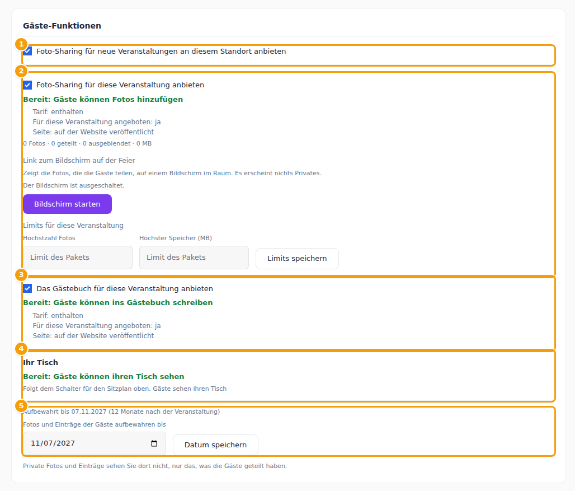
Task: Click the 'Aufbewahrt bis 07.11.2027' retention line
Action: tap(121, 411)
